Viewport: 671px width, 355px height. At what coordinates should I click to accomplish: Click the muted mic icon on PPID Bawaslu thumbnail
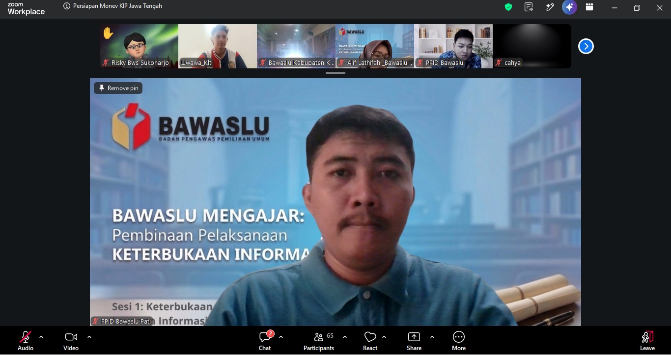pos(420,63)
